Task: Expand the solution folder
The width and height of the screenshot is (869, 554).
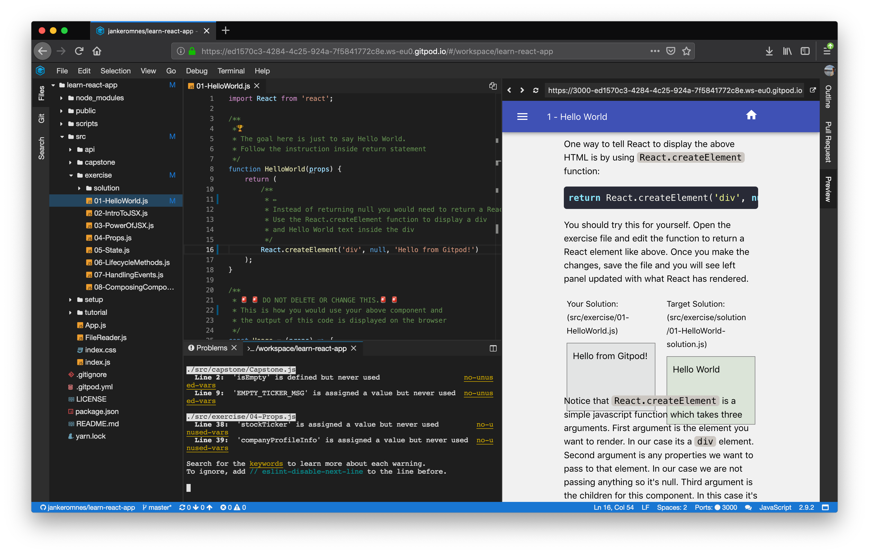Action: (x=80, y=188)
